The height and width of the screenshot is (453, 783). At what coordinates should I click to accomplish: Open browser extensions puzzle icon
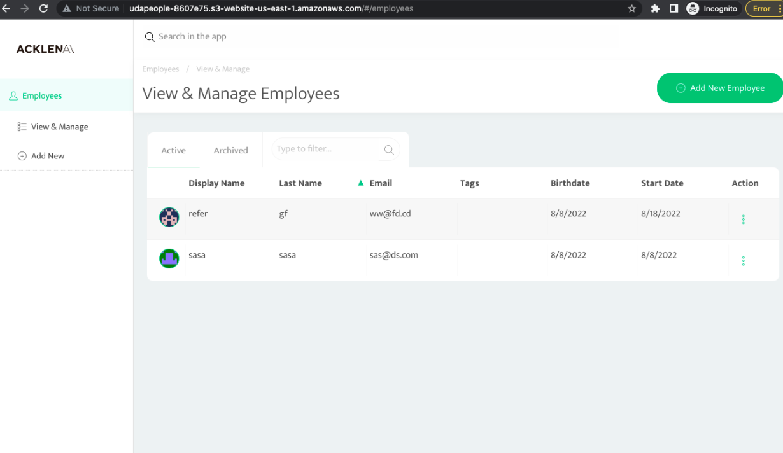655,9
